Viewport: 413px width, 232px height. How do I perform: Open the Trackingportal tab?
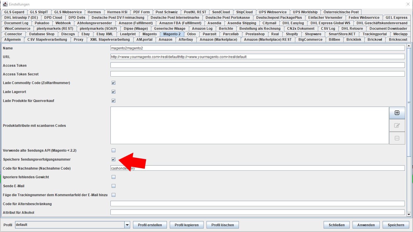[375, 34]
